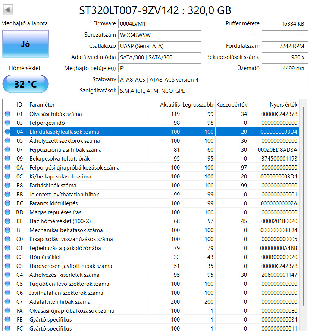Click the Üzemidő value 4499 óra
Viewport: 310px width, 332px height.
click(285, 69)
